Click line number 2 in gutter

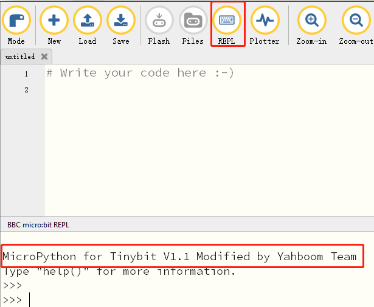pyautogui.click(x=26, y=90)
